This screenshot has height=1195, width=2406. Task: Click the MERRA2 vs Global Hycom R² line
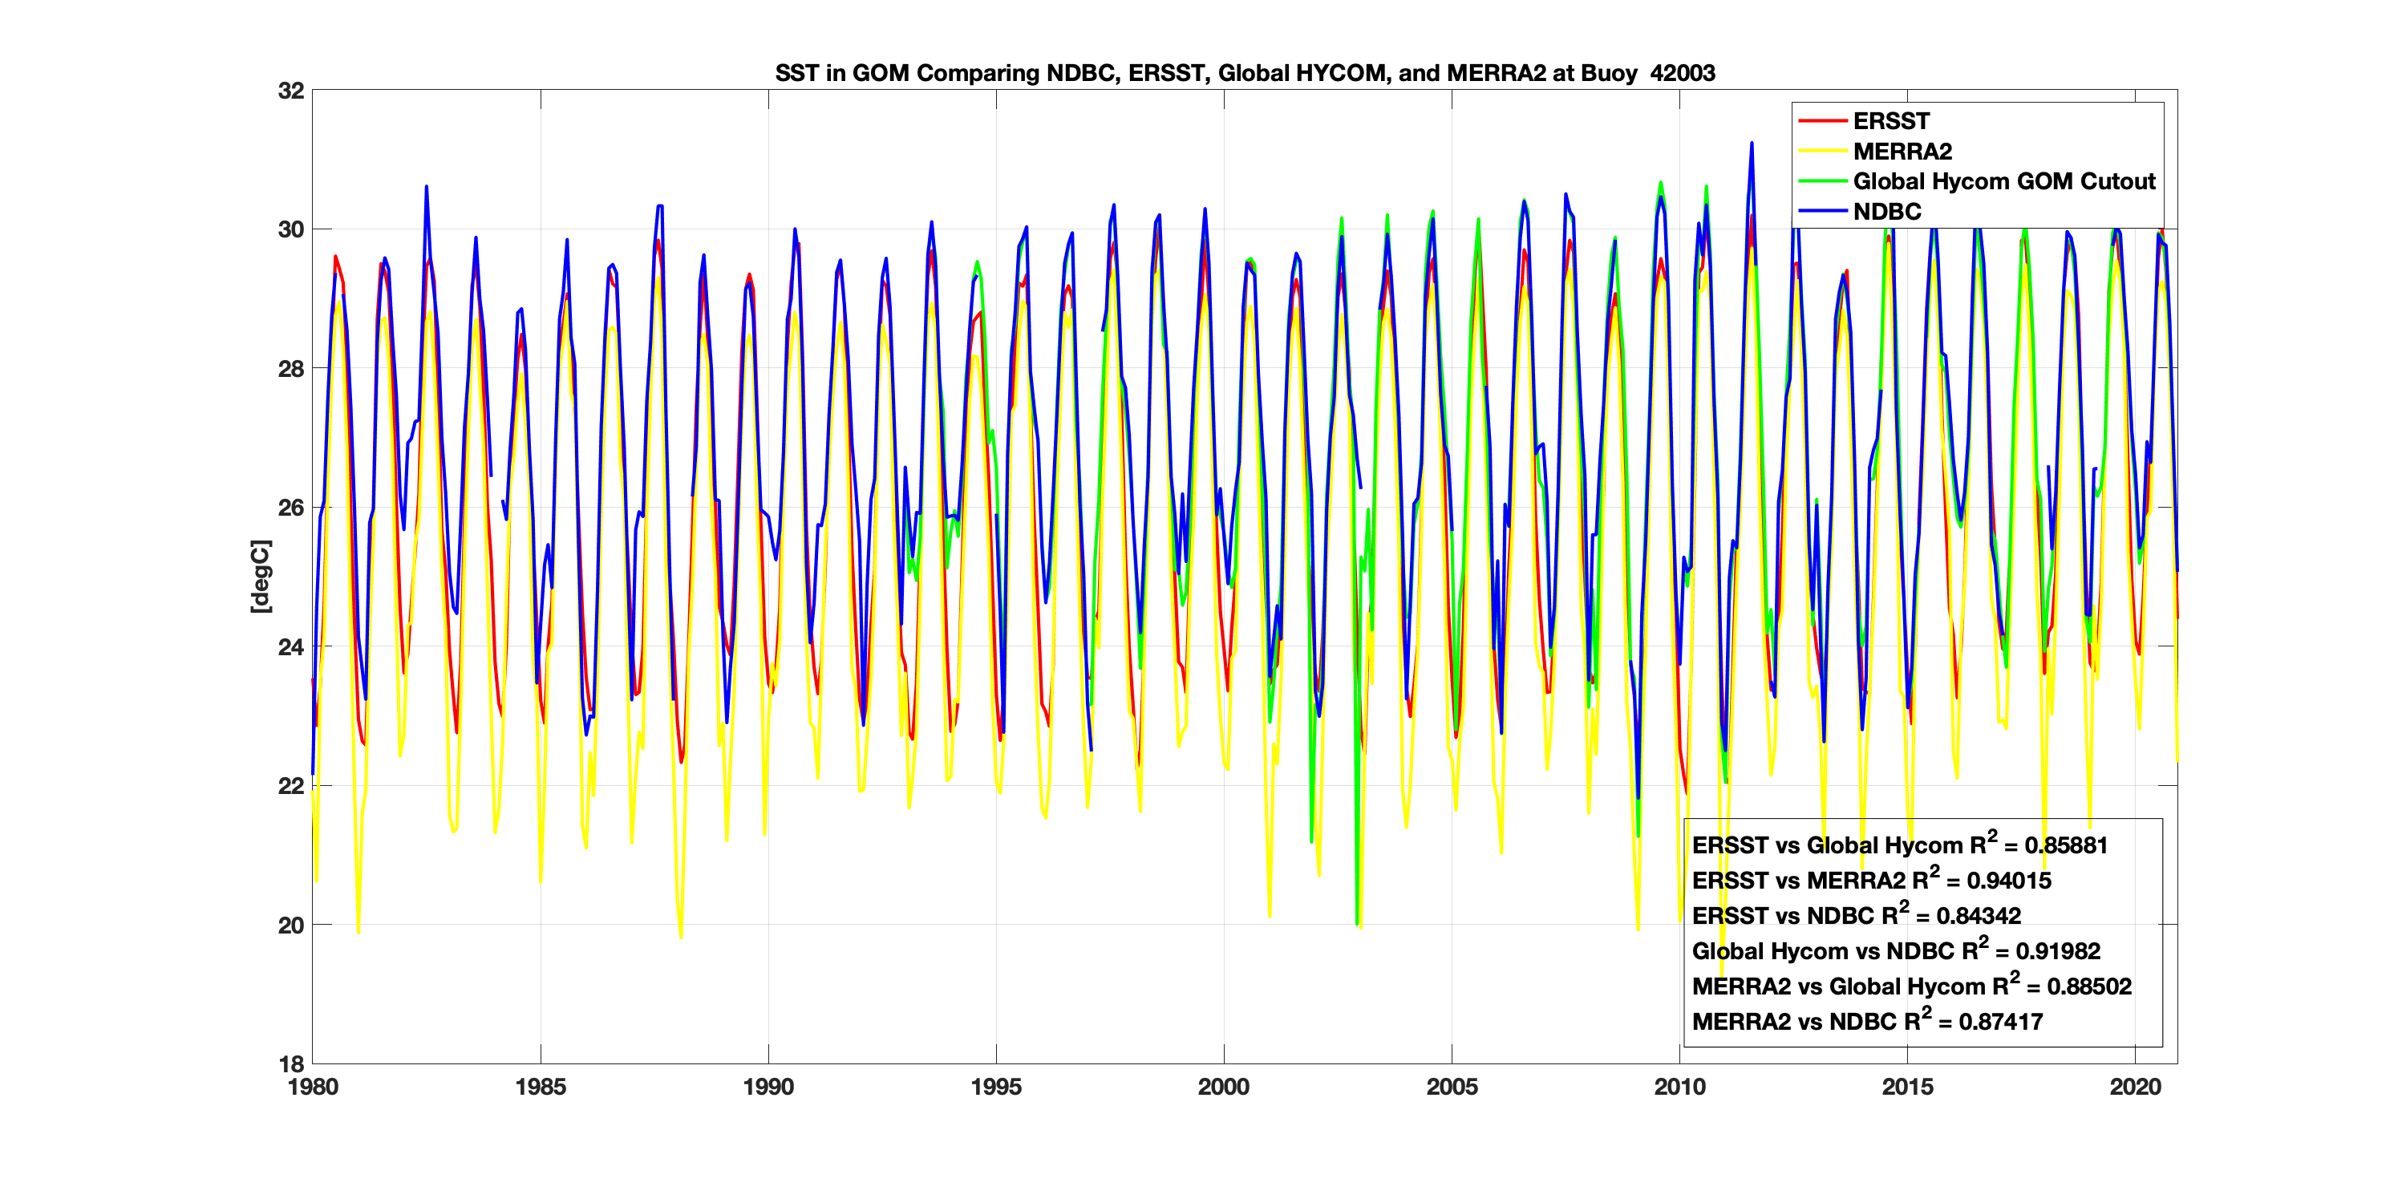pos(1911,986)
